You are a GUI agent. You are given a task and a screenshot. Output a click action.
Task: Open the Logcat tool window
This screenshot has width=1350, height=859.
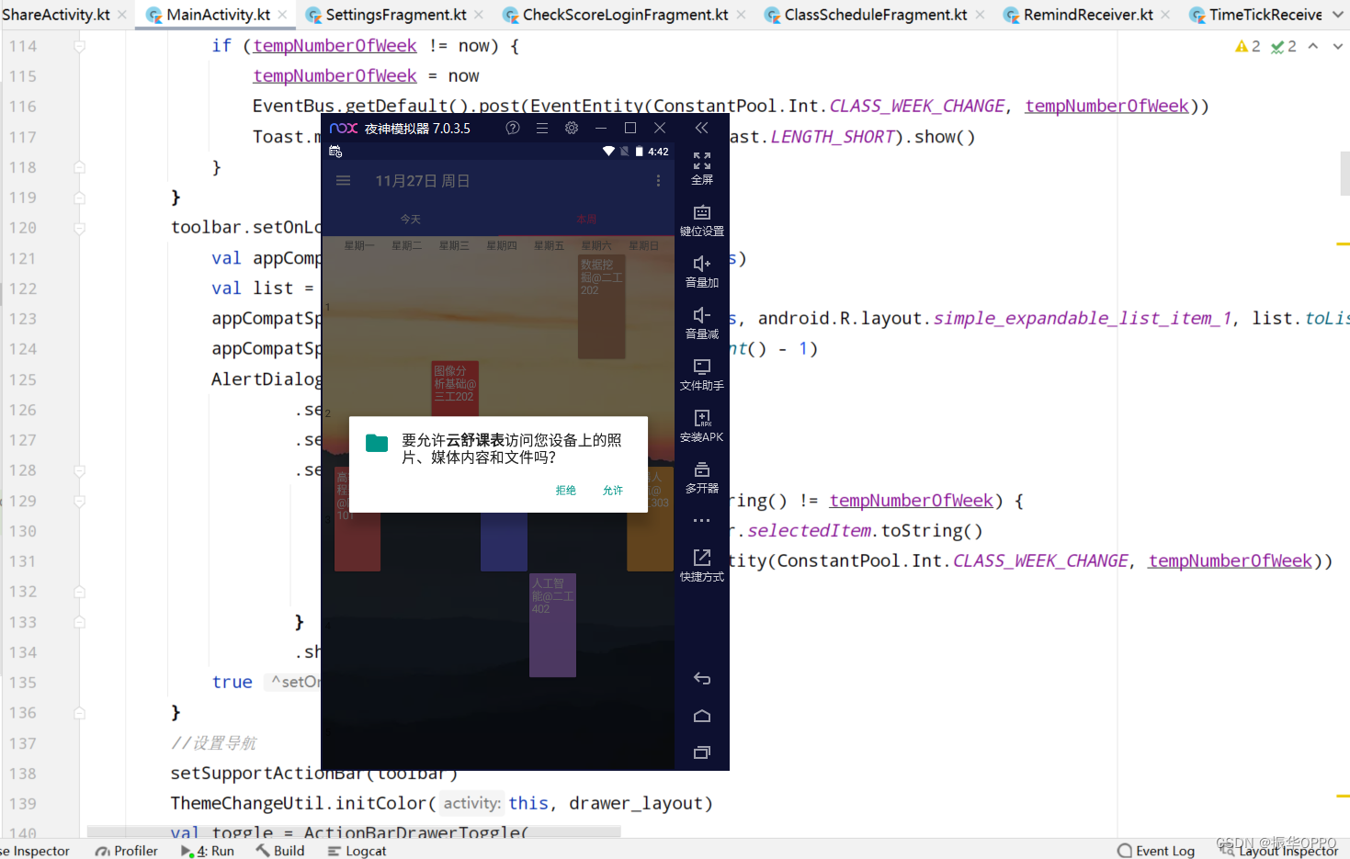coord(357,851)
